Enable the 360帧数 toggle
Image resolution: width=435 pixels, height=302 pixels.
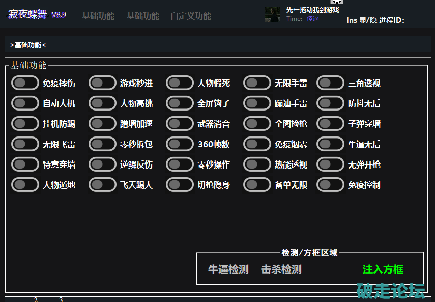(x=180, y=144)
